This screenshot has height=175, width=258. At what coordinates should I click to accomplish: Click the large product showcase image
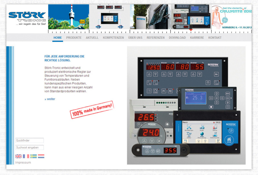(186, 105)
